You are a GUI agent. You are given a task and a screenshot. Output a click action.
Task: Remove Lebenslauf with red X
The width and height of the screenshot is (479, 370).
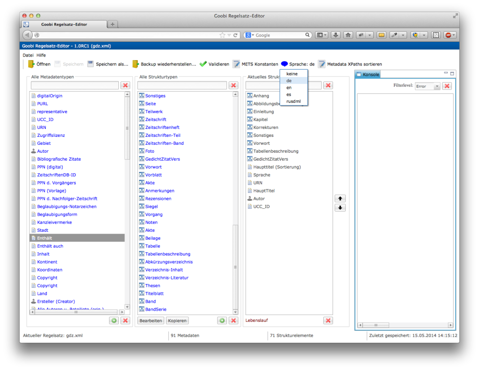pos(328,320)
